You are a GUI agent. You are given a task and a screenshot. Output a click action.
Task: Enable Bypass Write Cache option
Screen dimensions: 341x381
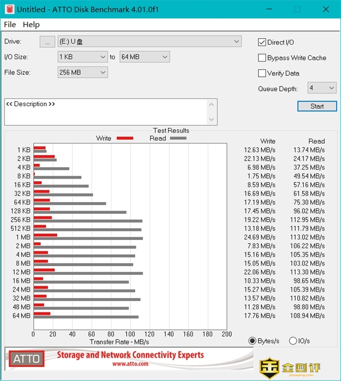[x=262, y=58]
